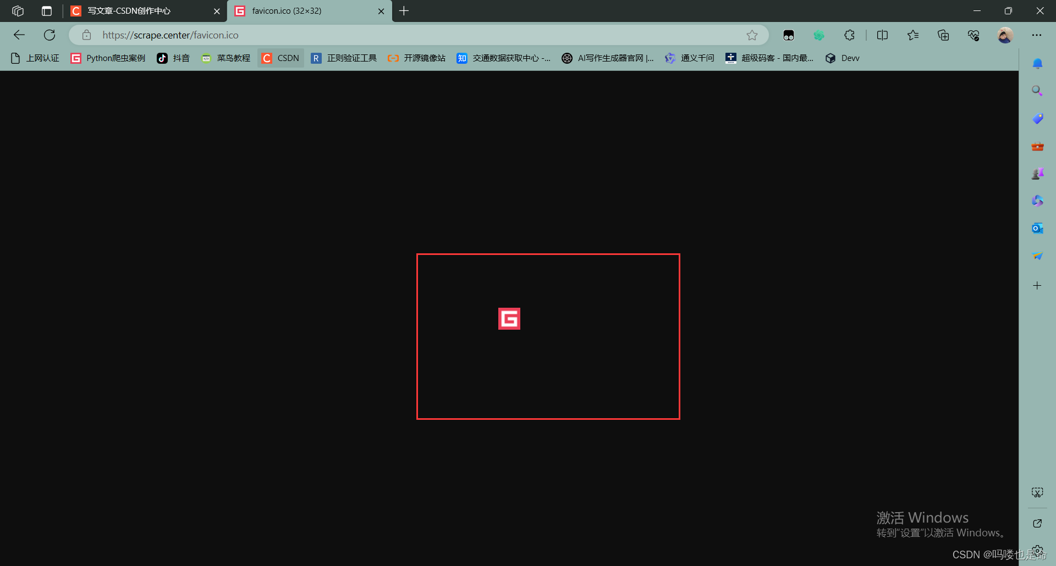Image resolution: width=1056 pixels, height=566 pixels.
Task: Open the Workspaces icon in title bar
Action: (18, 11)
